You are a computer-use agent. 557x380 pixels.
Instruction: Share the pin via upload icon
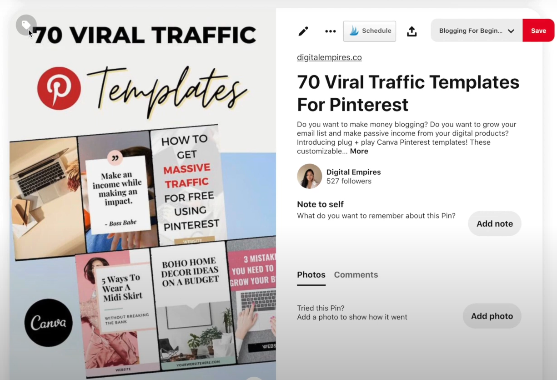click(x=411, y=31)
